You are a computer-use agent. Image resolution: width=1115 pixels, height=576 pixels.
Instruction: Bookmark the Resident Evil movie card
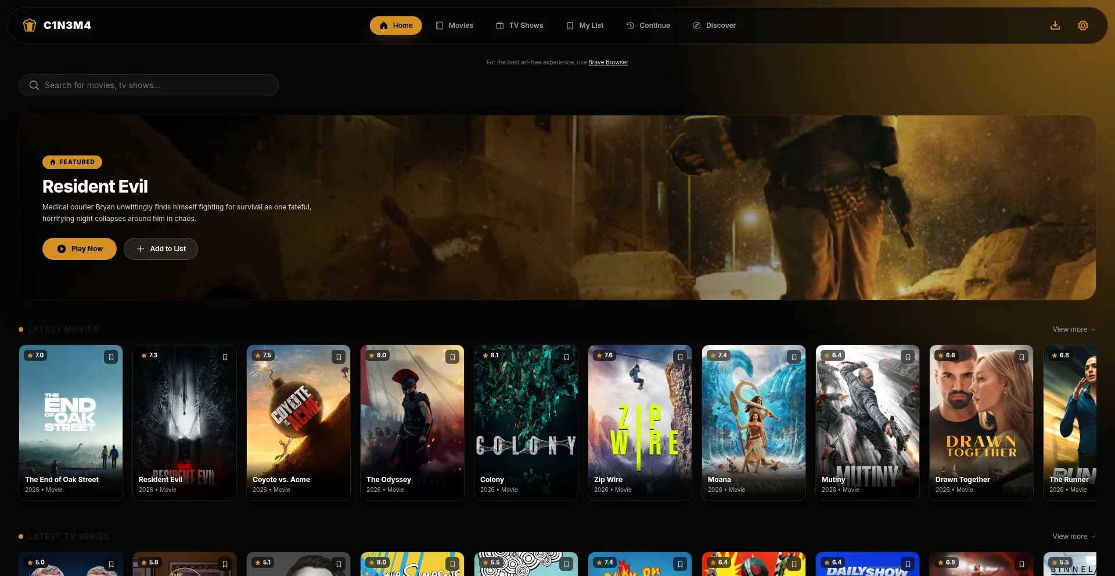pos(225,357)
